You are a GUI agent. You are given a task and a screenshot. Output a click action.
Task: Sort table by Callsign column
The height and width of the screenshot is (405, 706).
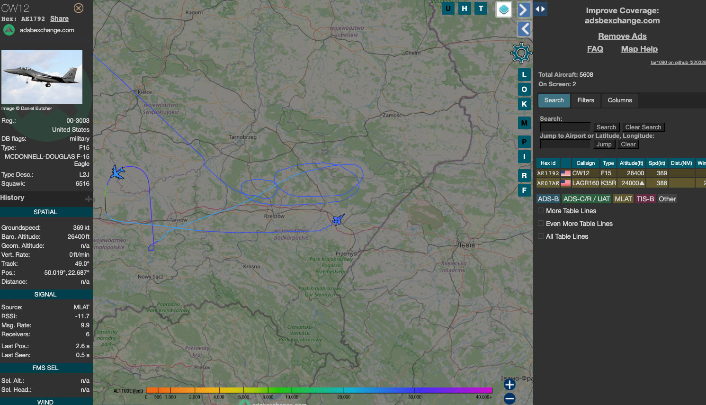tap(585, 163)
